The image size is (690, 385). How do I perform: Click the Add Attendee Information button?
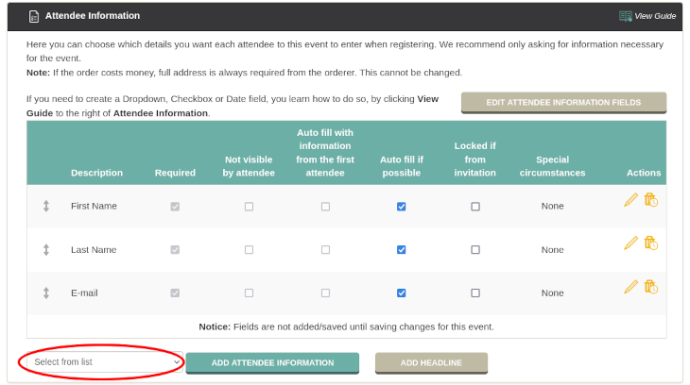pyautogui.click(x=272, y=363)
